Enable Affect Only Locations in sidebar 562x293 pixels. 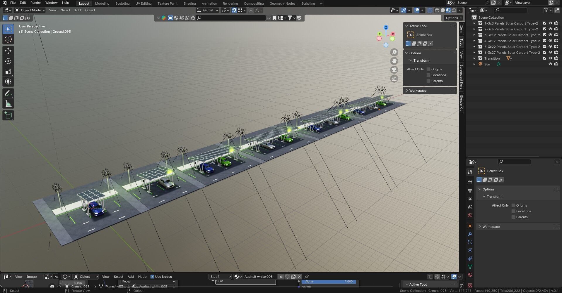pyautogui.click(x=428, y=75)
